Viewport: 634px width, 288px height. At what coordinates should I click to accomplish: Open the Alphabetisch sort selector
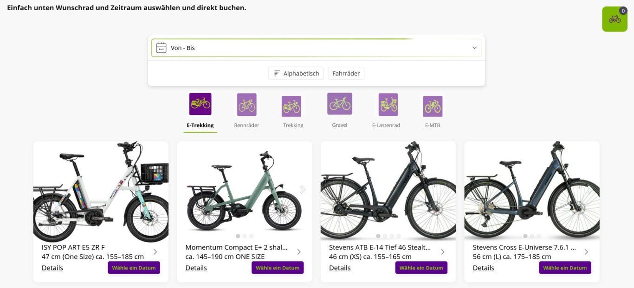pos(296,73)
